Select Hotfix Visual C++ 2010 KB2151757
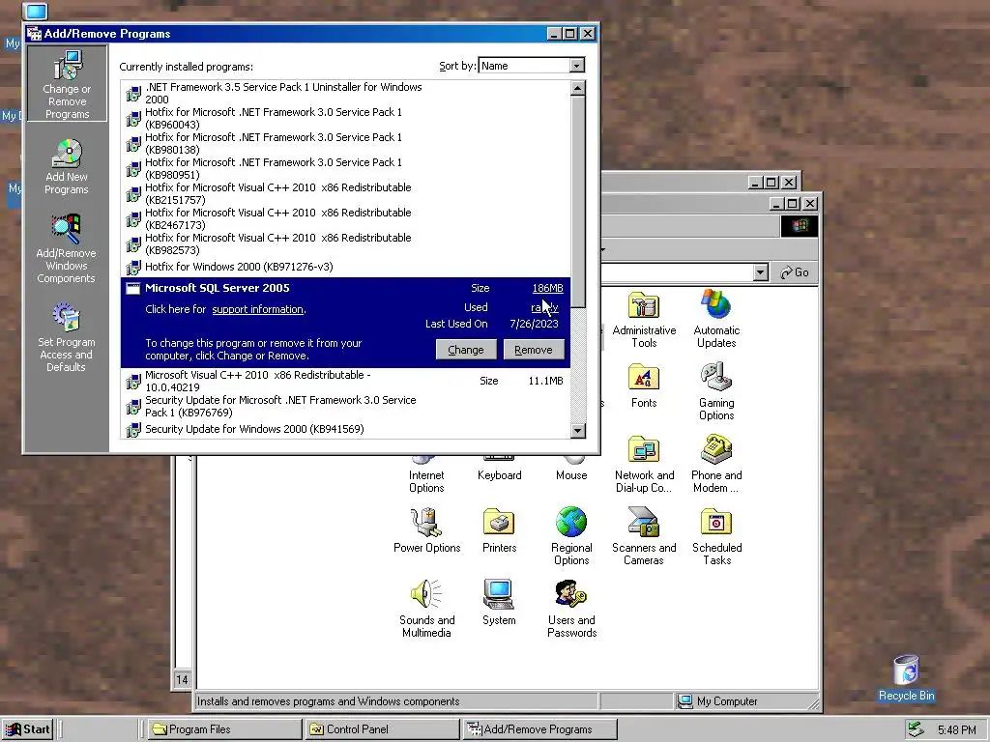990x742 pixels. [x=346, y=193]
